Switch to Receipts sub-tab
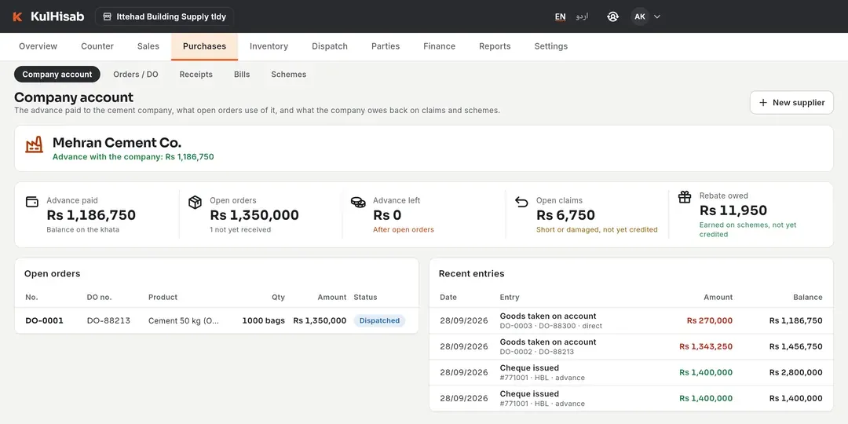Screen dimensions: 848x424 (196, 75)
